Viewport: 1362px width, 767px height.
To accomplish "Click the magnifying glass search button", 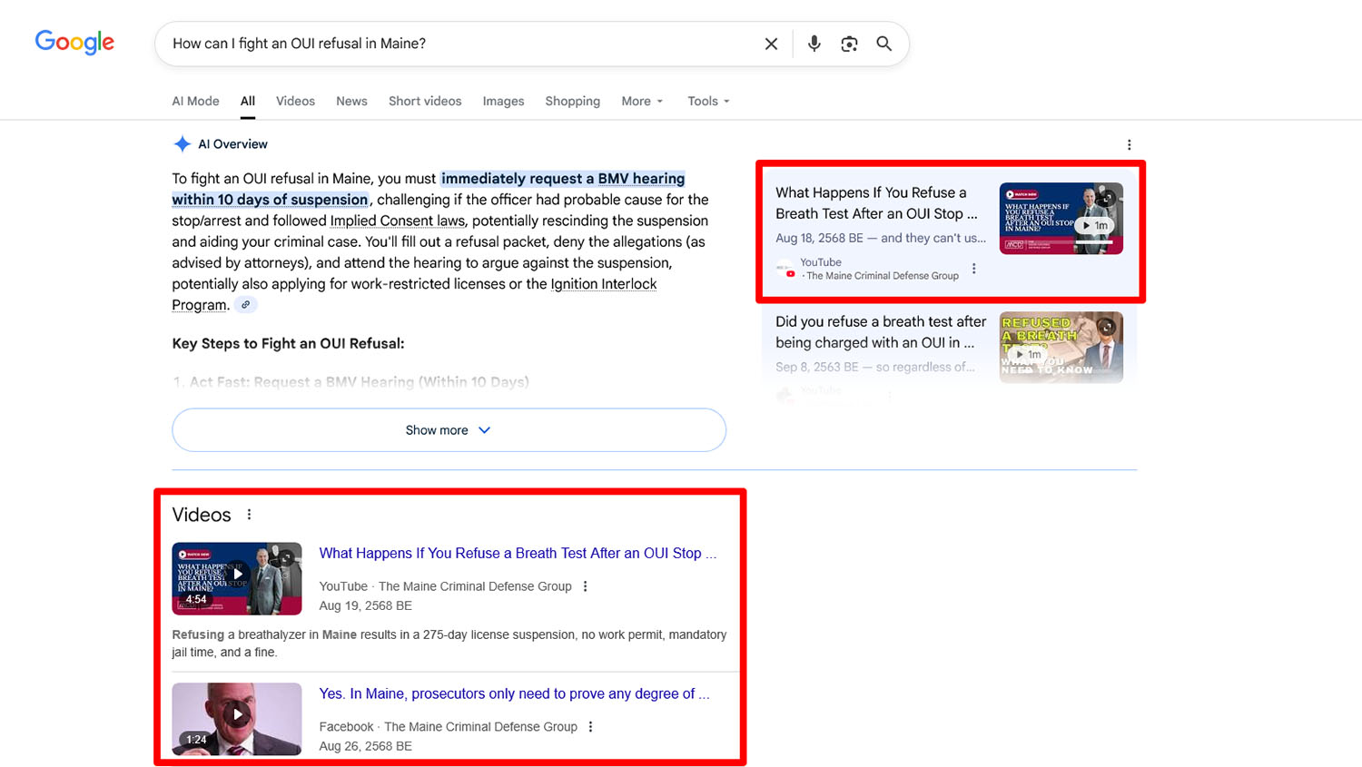I will click(x=883, y=44).
